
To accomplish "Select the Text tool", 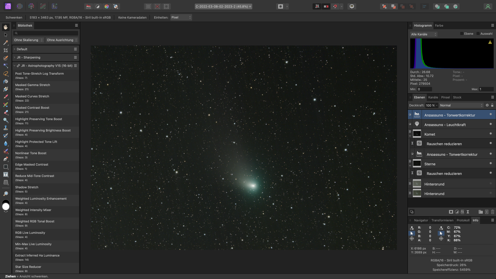I will [6, 174].
